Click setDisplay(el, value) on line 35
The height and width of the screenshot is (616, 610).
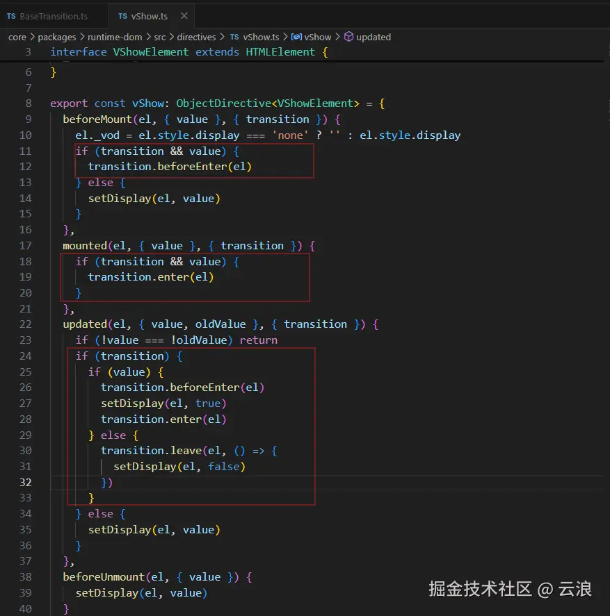(154, 530)
